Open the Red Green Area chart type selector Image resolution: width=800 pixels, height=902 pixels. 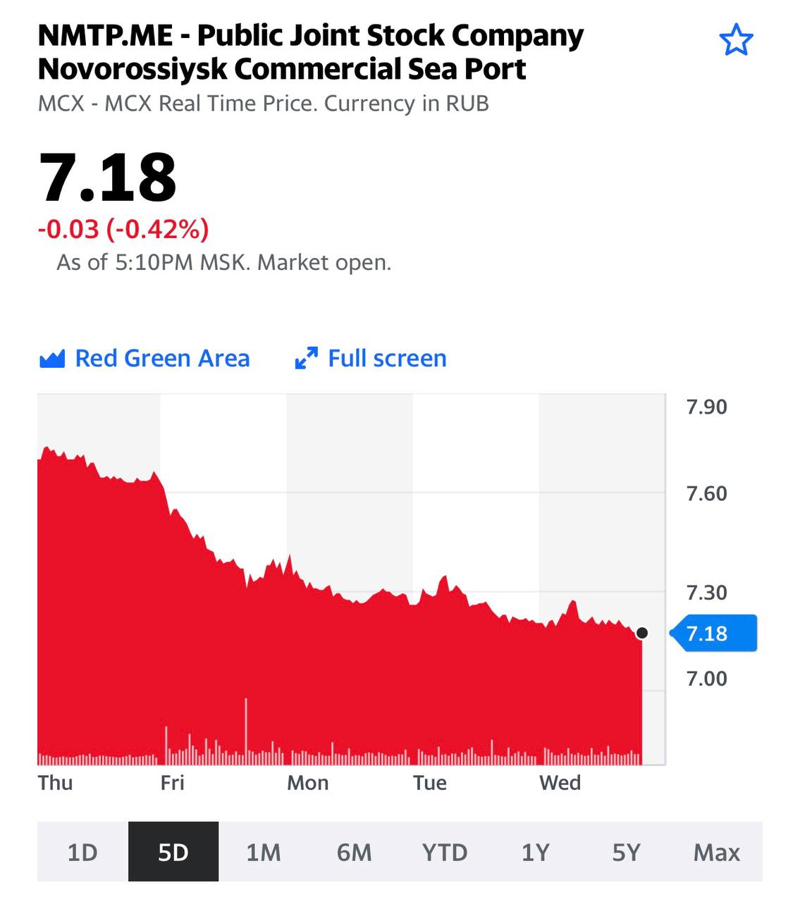coord(162,359)
